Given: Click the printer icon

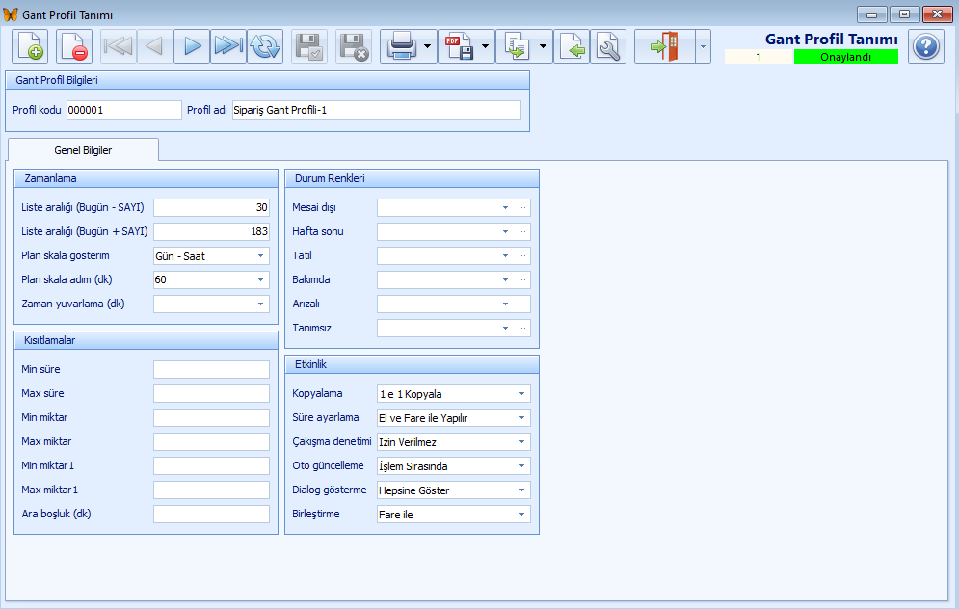Looking at the screenshot, I should (400, 46).
